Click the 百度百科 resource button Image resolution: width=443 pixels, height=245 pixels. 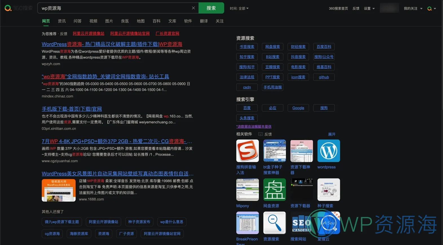click(x=324, y=47)
